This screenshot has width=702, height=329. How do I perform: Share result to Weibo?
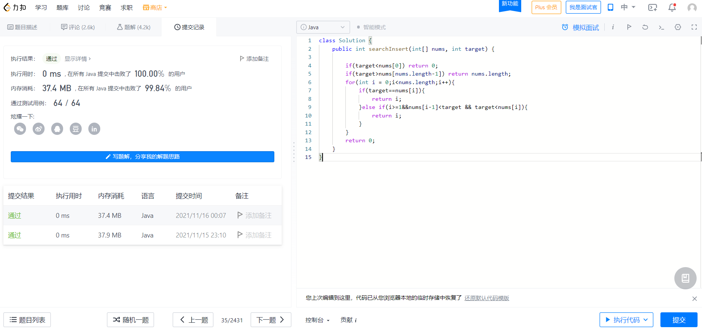tap(39, 129)
